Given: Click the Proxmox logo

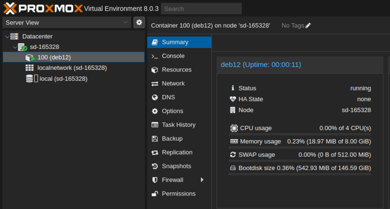Looking at the screenshot, I should coord(43,9).
